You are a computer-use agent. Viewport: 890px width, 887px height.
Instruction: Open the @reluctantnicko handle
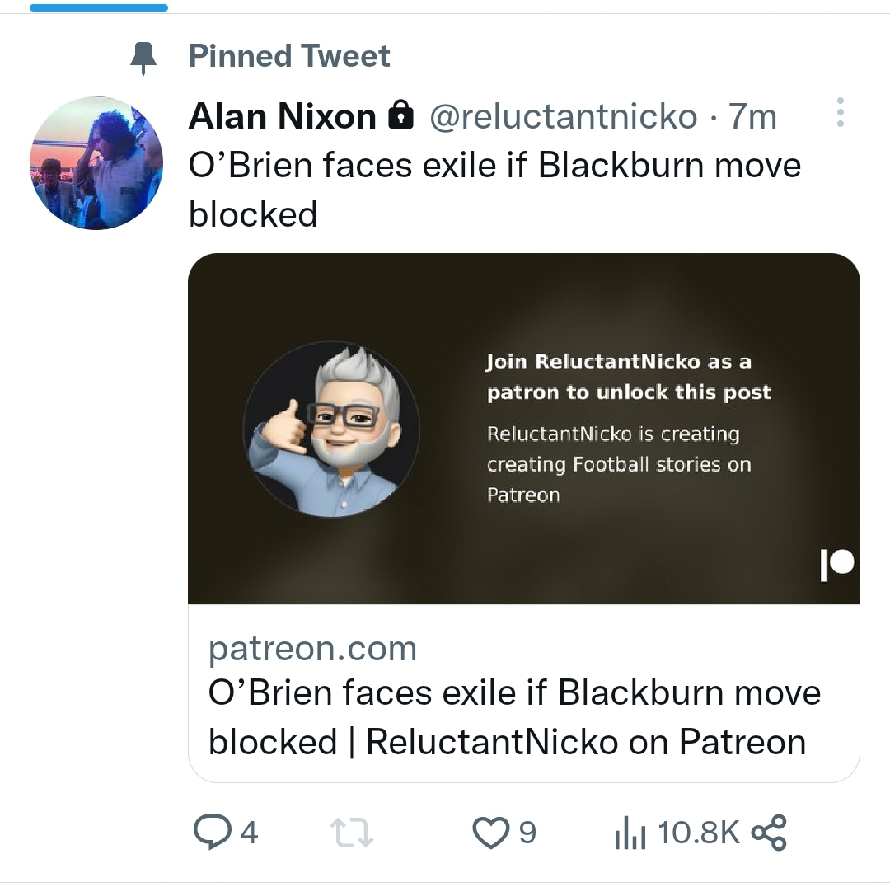coord(563,117)
